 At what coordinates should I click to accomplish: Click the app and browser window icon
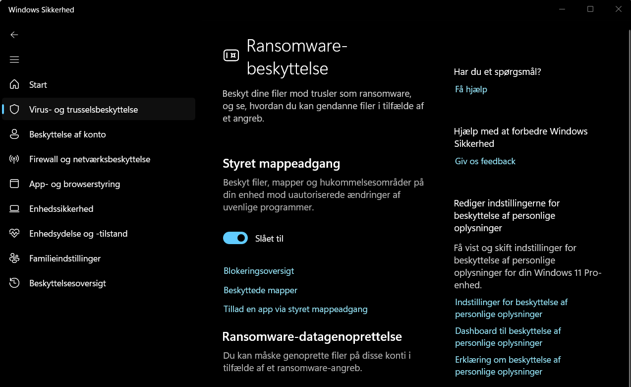(x=14, y=184)
